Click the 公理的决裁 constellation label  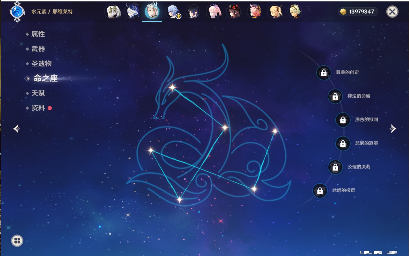tap(359, 167)
